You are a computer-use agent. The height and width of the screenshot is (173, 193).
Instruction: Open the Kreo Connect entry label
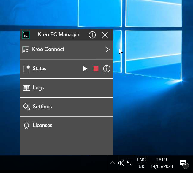click(48, 50)
